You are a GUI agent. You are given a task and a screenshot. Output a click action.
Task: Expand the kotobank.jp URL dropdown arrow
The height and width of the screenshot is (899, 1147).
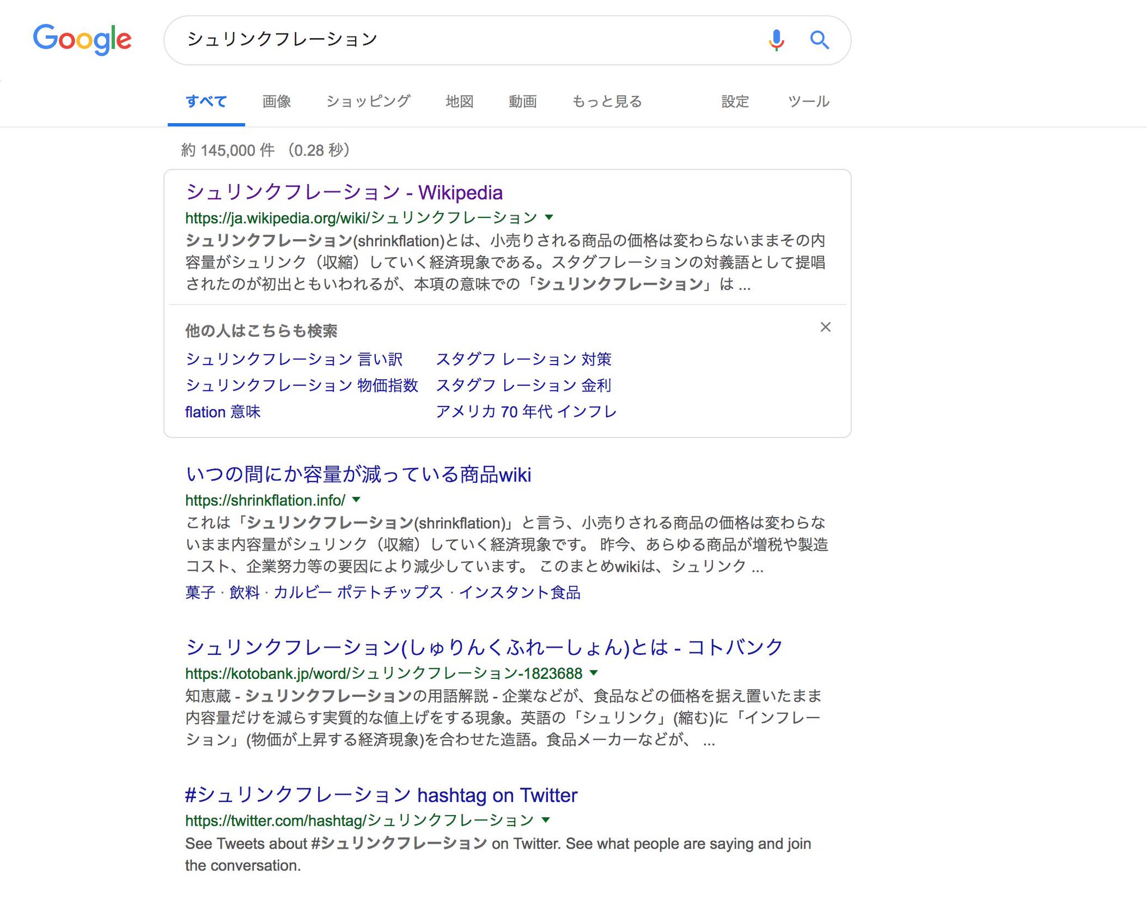tap(594, 673)
